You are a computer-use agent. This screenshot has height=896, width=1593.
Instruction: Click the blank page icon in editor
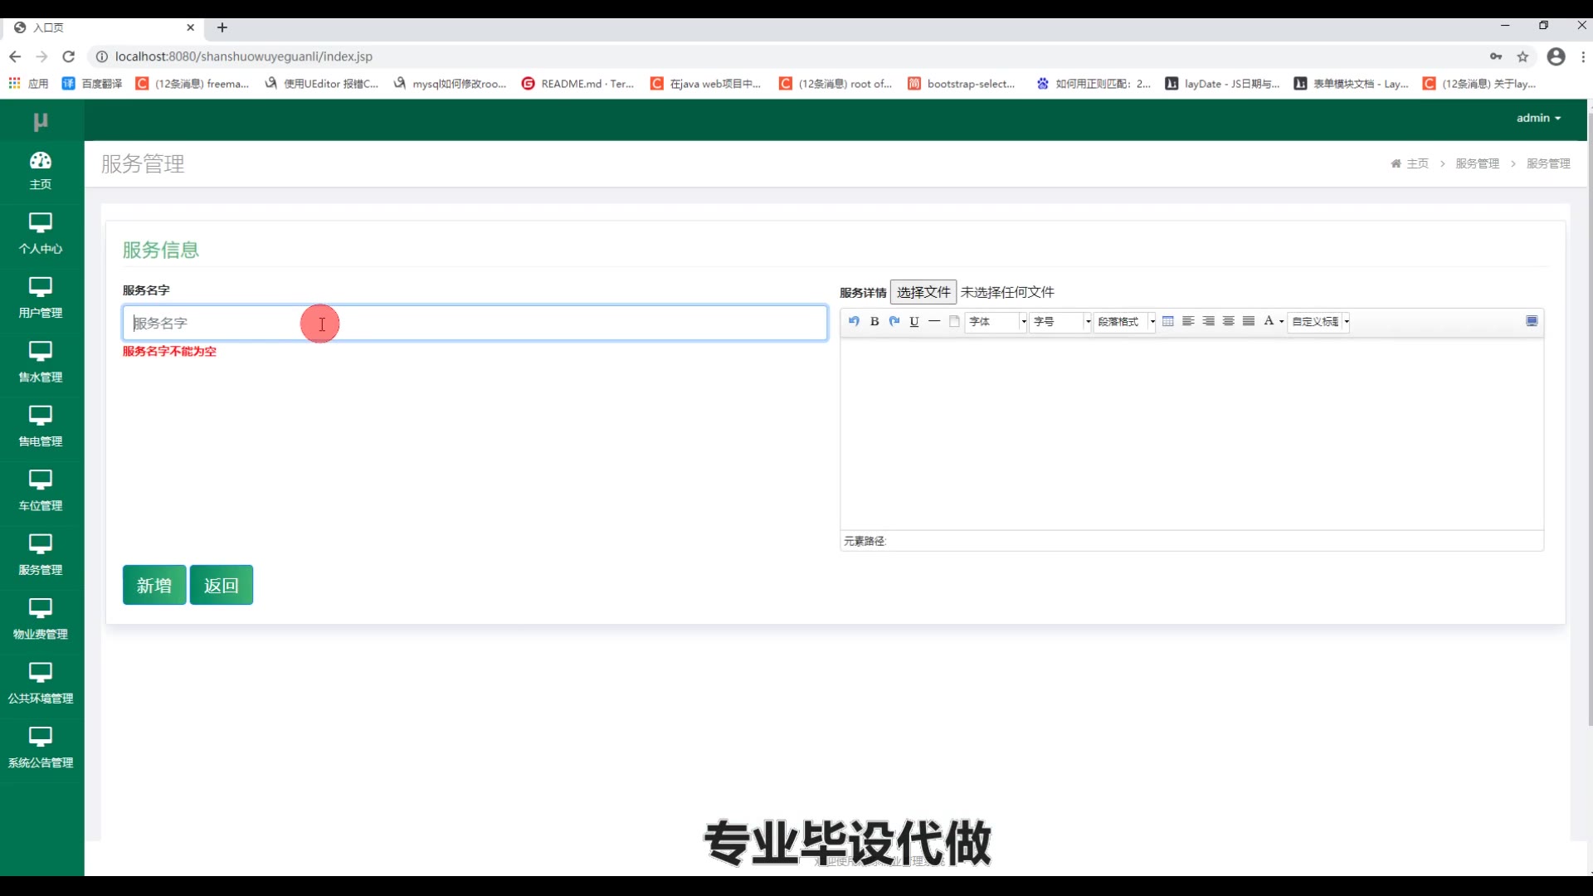[x=954, y=321]
